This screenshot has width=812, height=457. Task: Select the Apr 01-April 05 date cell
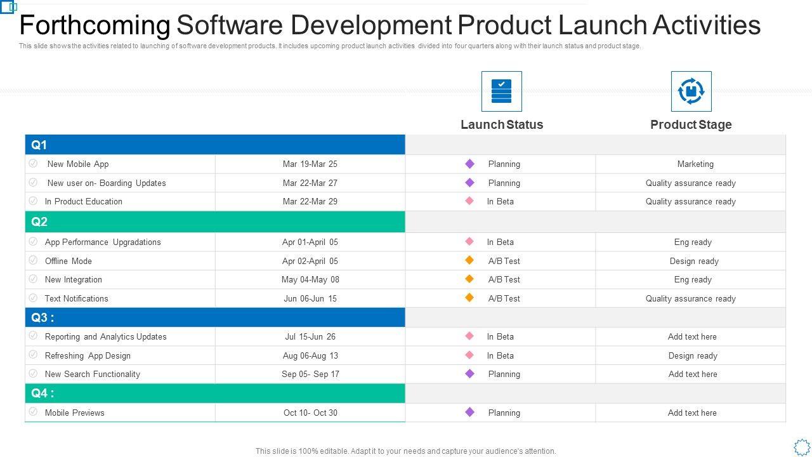pyautogui.click(x=310, y=242)
